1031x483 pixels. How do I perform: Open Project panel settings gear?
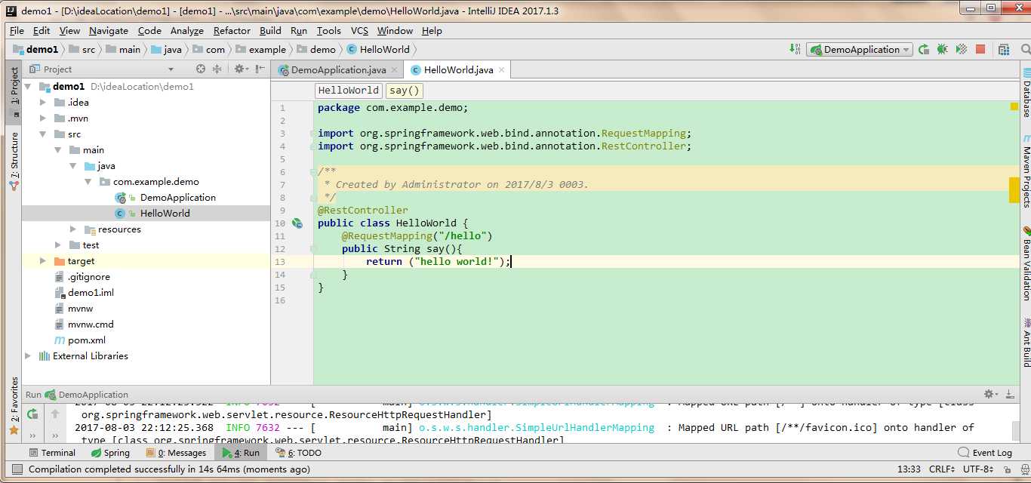click(241, 69)
